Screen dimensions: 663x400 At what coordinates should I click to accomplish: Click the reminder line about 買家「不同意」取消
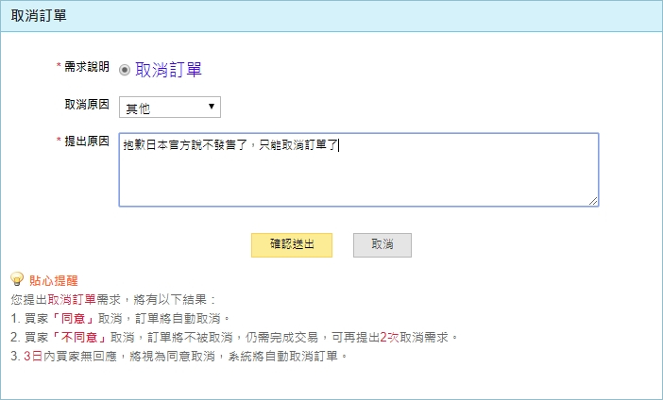click(x=234, y=337)
